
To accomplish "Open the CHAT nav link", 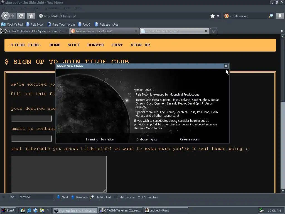I will pos(117,45).
